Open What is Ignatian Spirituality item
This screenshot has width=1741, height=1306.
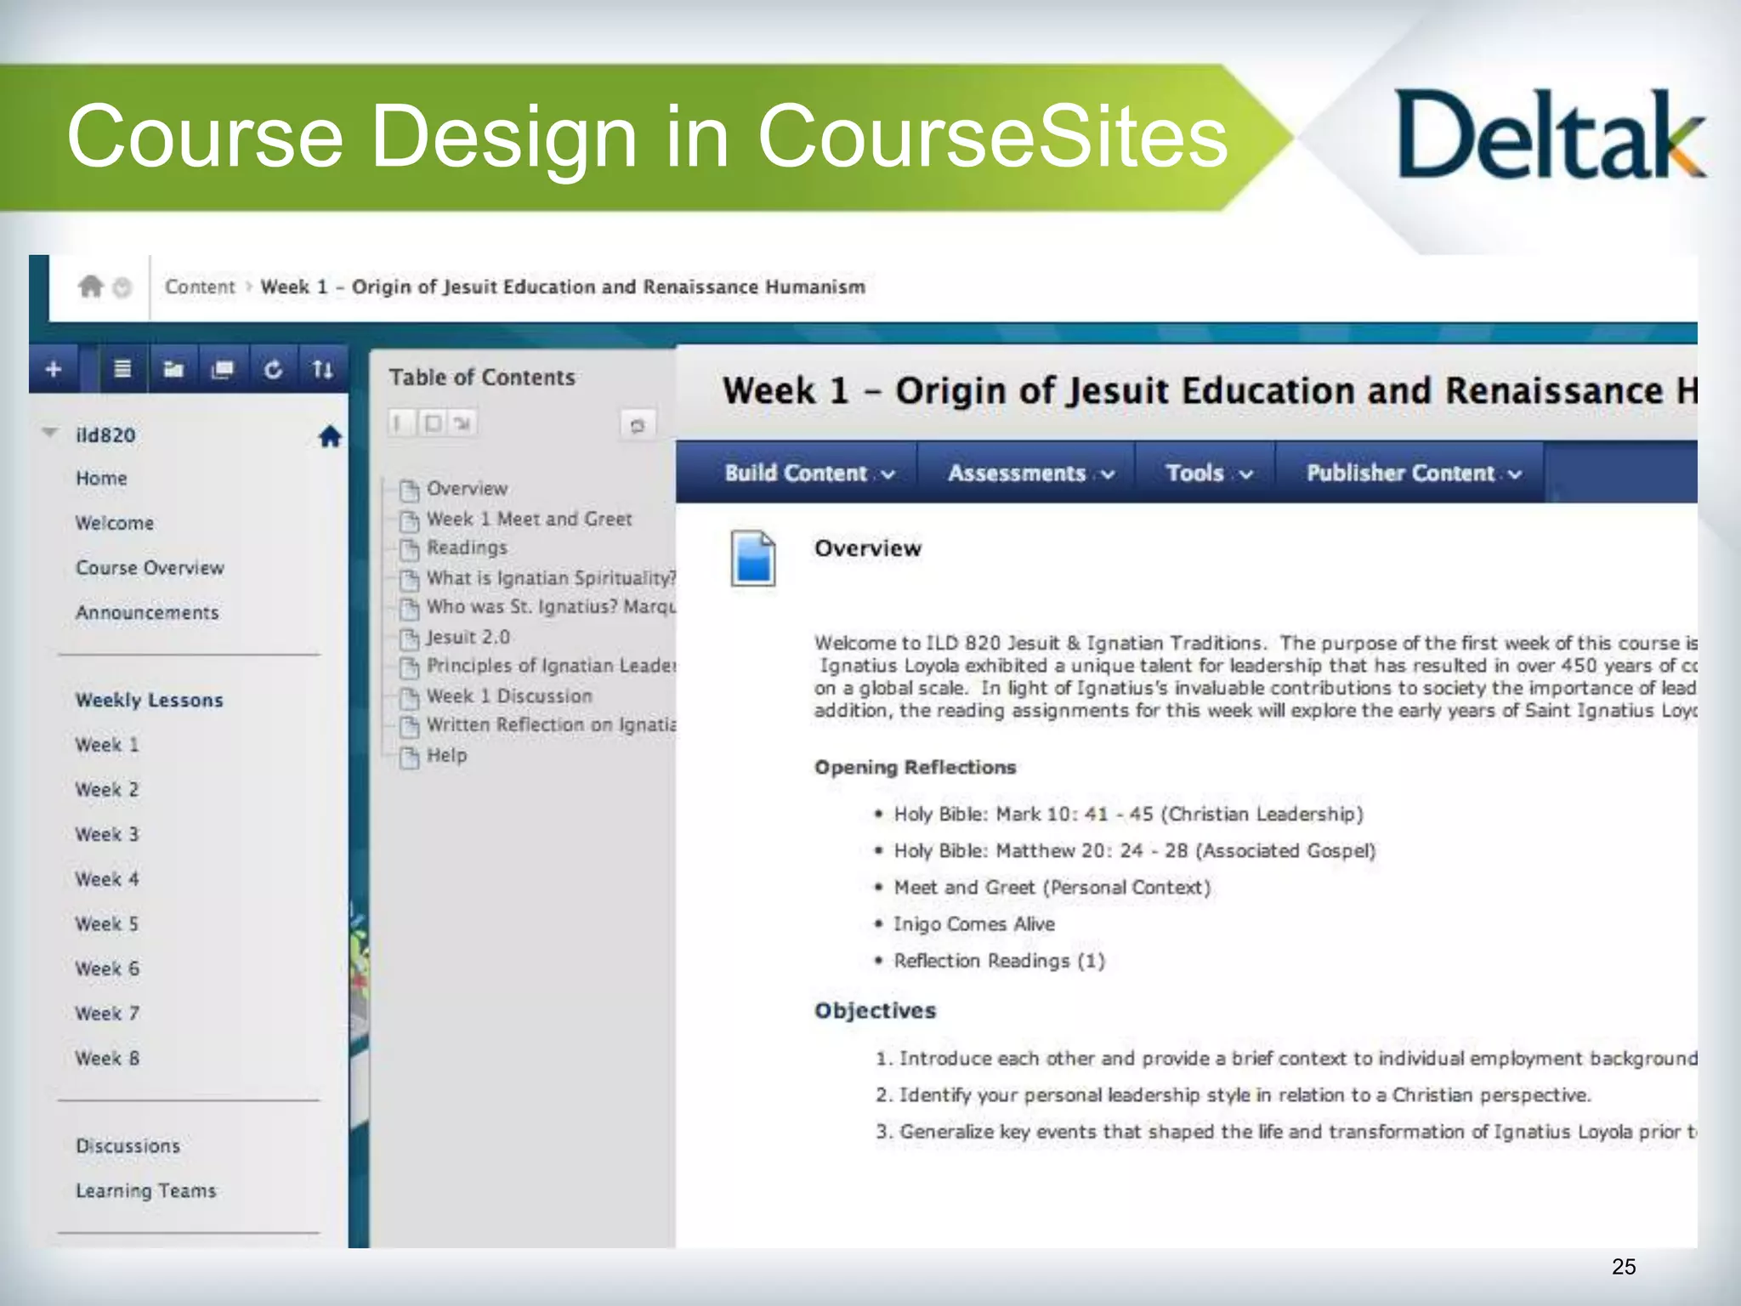click(551, 578)
